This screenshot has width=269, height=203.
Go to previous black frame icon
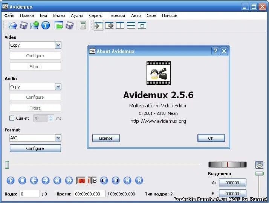pos(104,180)
